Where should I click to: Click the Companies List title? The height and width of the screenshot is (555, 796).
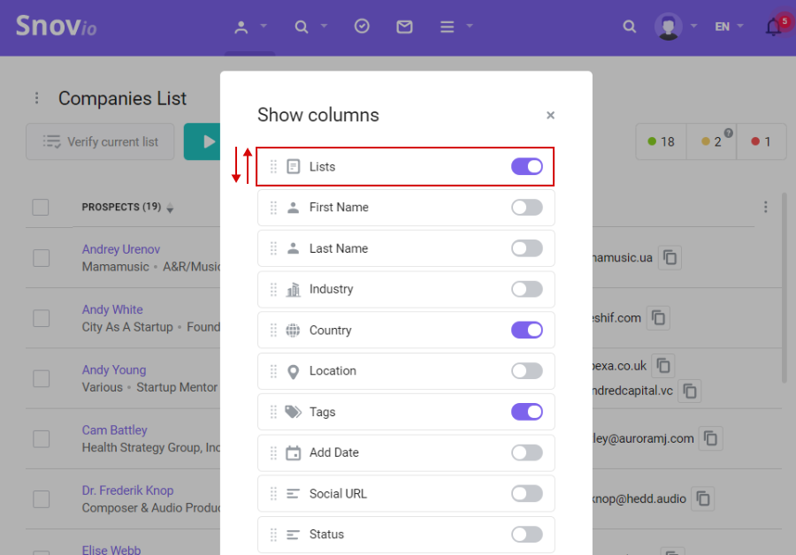coord(122,98)
